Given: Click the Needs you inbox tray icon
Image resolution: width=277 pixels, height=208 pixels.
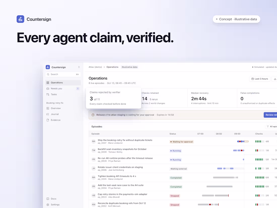Looking at the screenshot, I should (48, 88).
